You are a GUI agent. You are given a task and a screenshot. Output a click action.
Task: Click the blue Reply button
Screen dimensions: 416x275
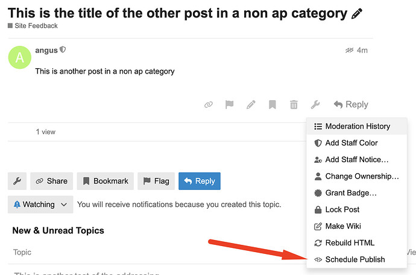click(200, 181)
